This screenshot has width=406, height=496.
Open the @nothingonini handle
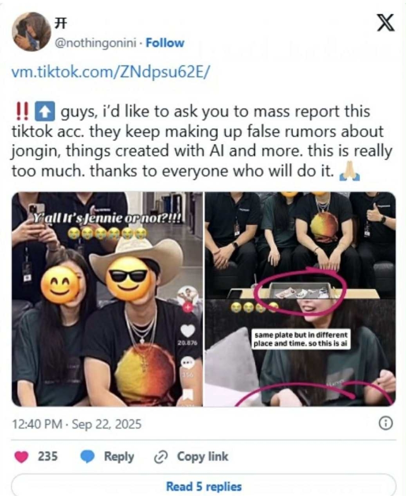point(96,43)
